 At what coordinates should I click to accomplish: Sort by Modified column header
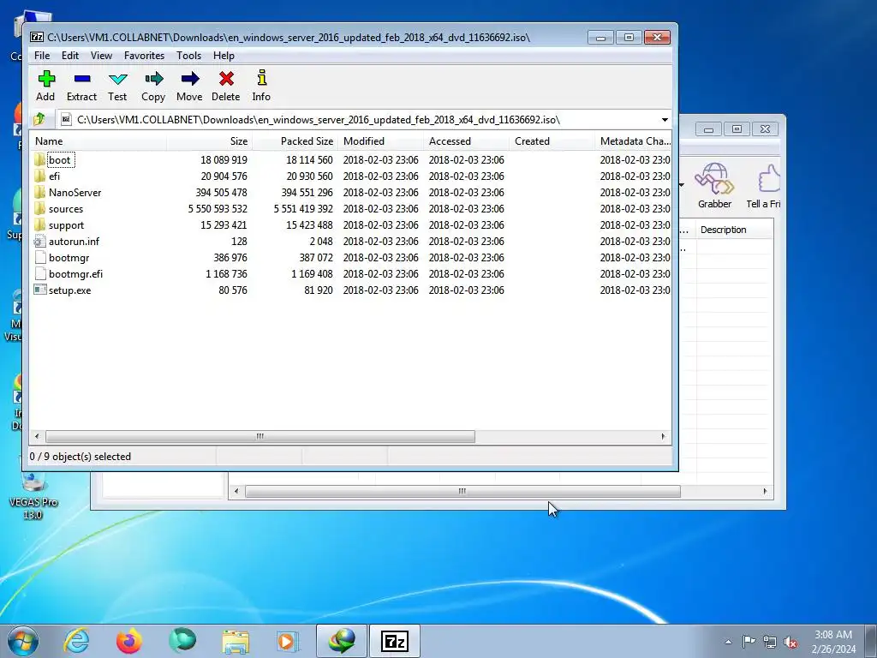pyautogui.click(x=380, y=141)
